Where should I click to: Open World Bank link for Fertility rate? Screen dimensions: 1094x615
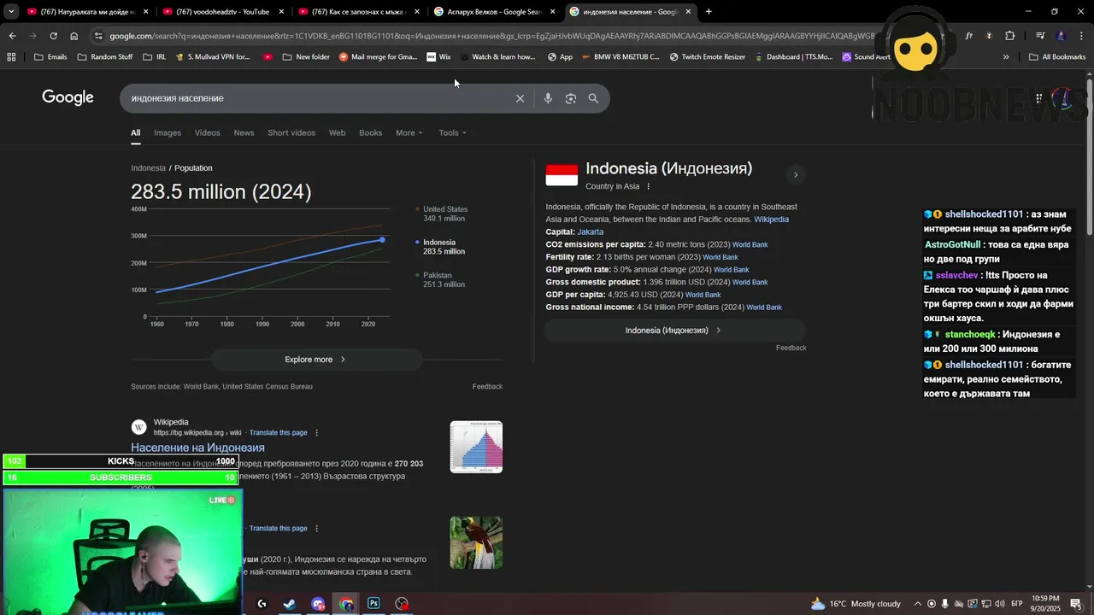(x=720, y=257)
